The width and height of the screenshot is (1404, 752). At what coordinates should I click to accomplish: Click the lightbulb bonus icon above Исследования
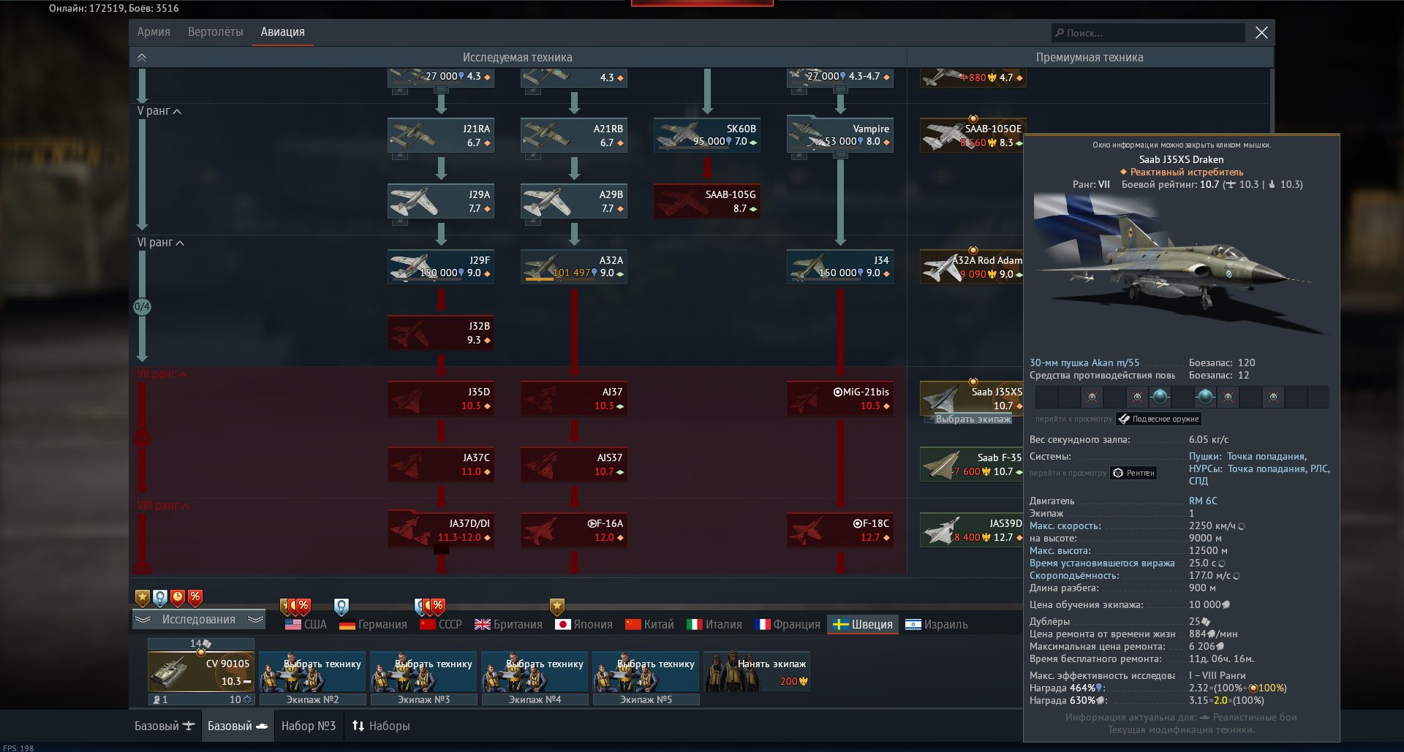point(160,598)
